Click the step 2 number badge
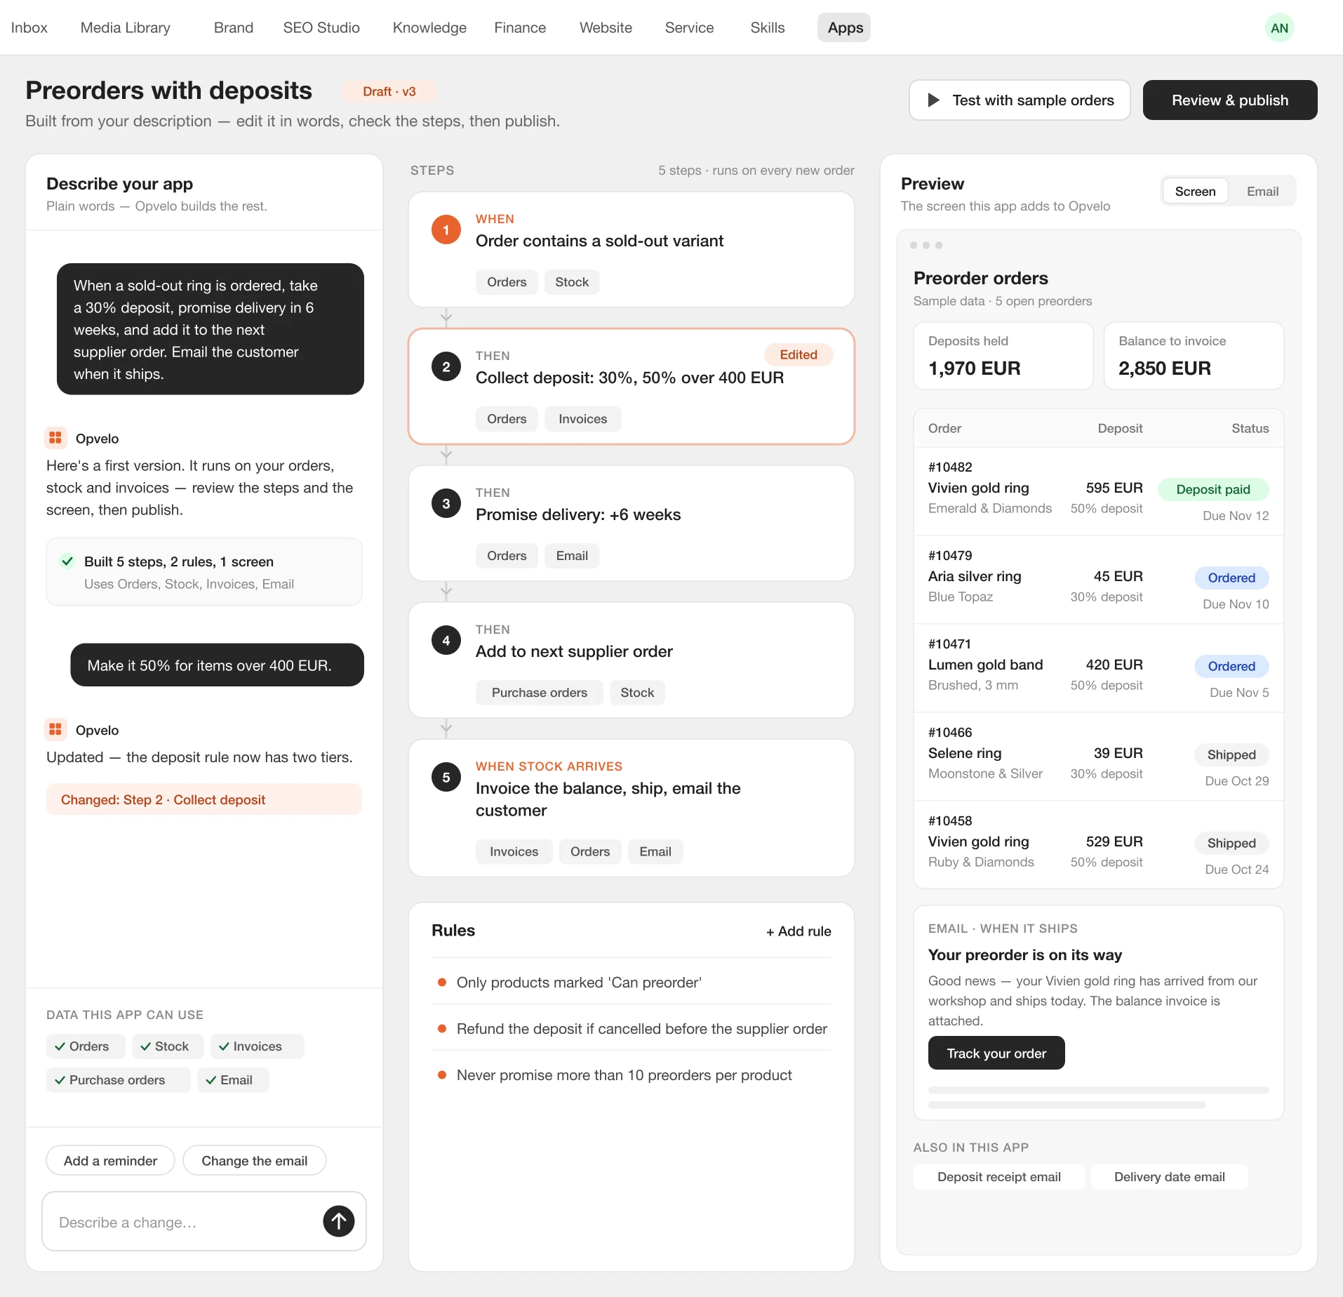This screenshot has width=1343, height=1297. [446, 367]
